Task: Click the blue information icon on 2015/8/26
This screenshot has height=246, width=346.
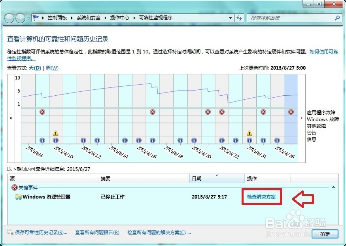Action: (277, 140)
